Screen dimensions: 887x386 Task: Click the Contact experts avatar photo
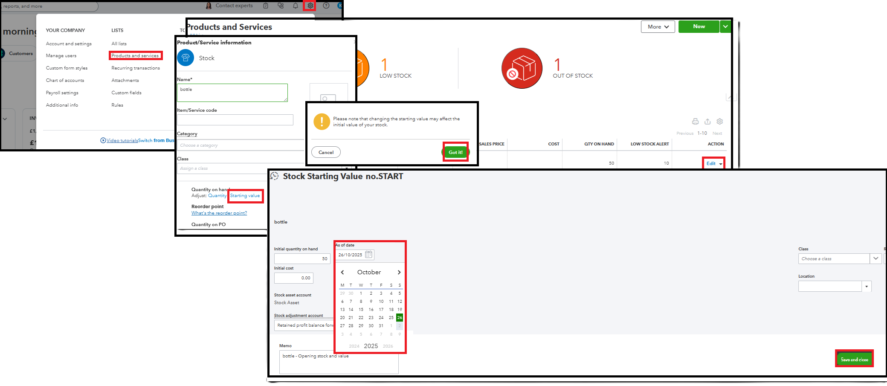pyautogui.click(x=209, y=6)
